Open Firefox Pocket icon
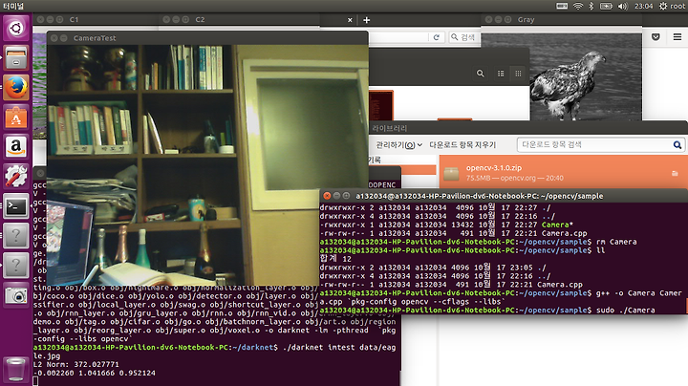688x386 pixels. (x=656, y=37)
